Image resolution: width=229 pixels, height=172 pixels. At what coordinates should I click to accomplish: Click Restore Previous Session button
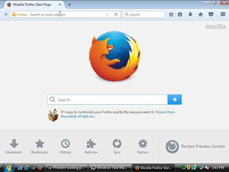[195, 146]
